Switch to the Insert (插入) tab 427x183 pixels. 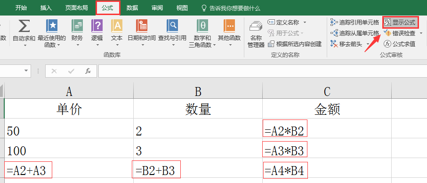[46, 8]
